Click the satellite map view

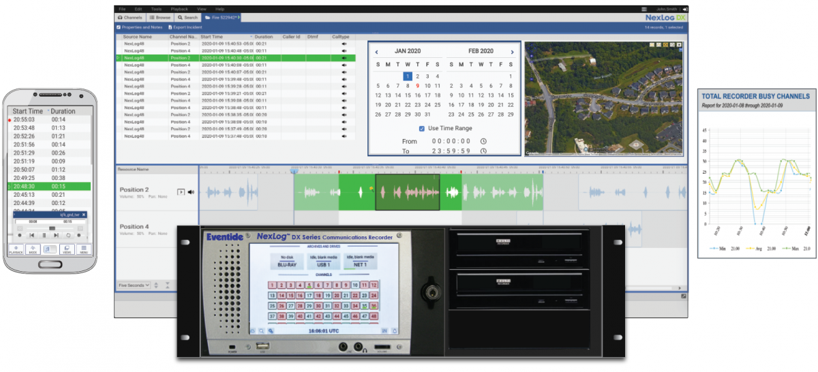604,99
